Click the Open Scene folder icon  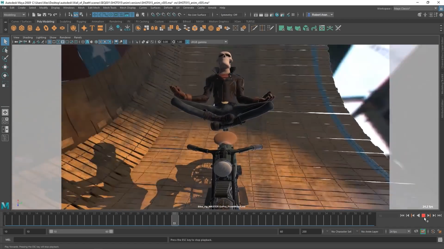point(39,15)
